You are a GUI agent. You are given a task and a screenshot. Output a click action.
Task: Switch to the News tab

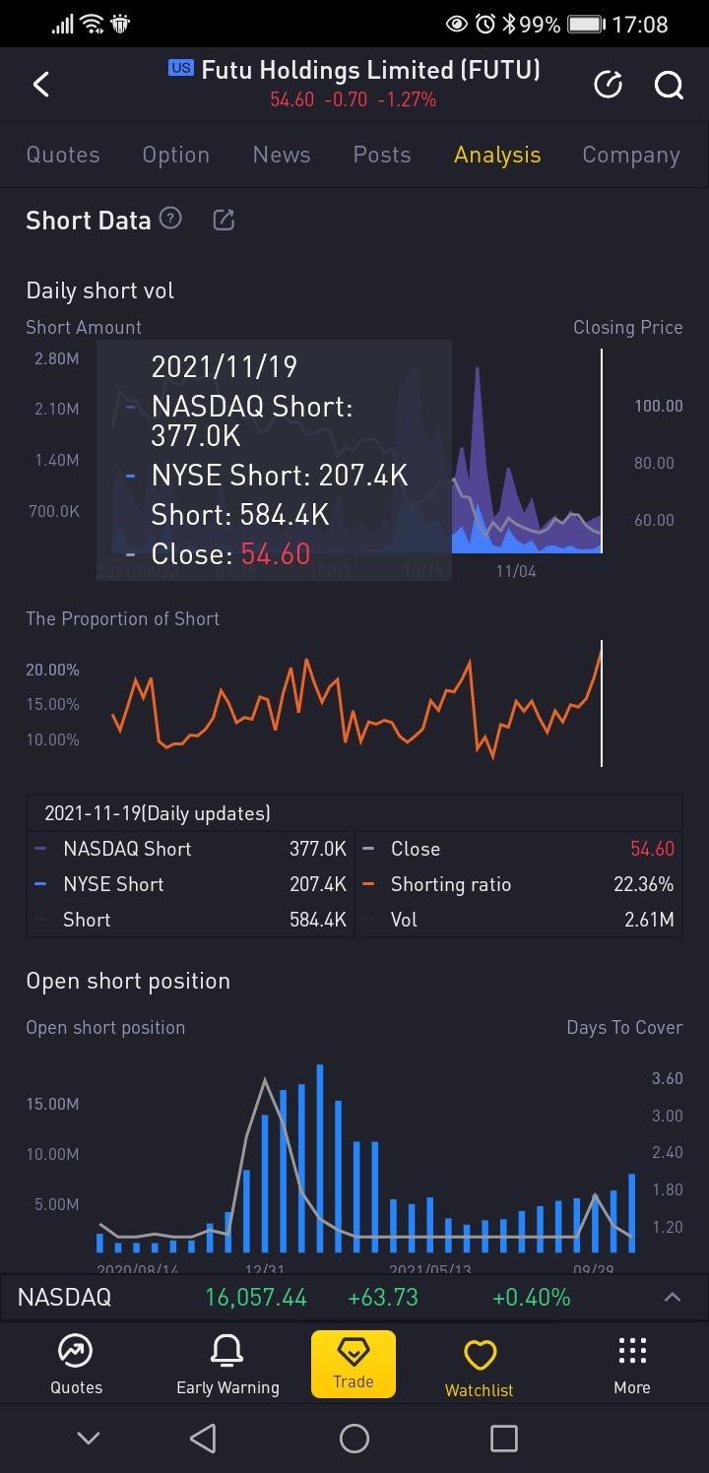point(282,155)
